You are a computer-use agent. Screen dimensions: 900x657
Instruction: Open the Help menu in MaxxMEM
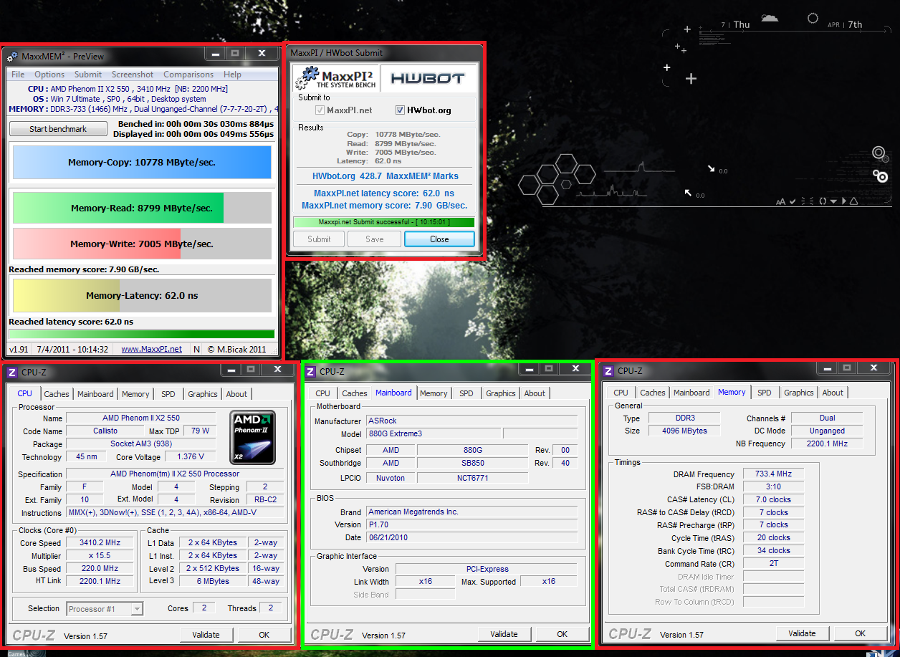[232, 75]
